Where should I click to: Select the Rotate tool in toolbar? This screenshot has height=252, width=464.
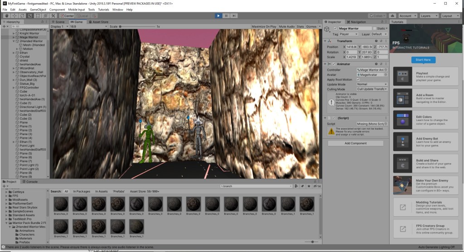point(22,16)
